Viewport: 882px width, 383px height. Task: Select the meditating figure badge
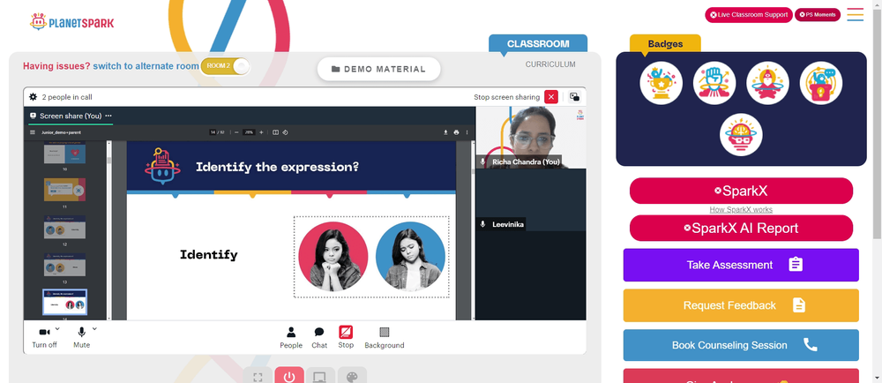[x=767, y=83]
